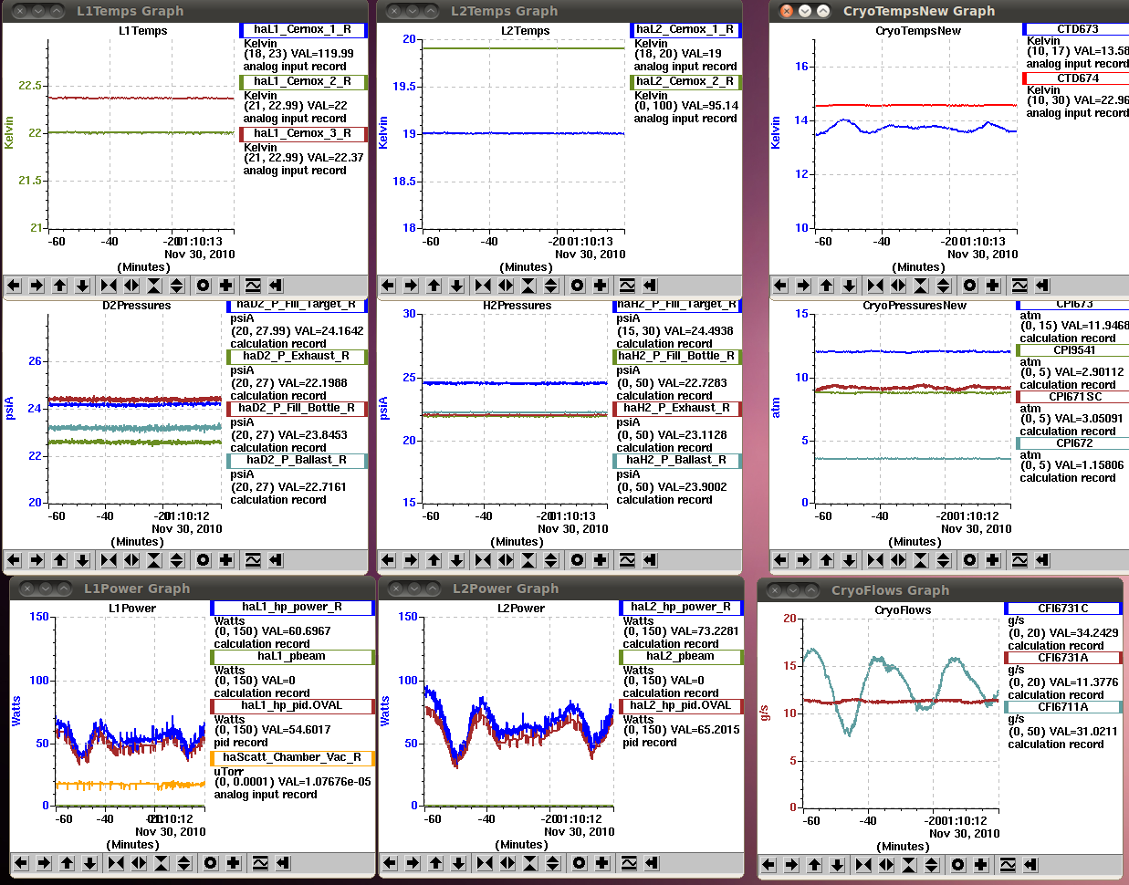
Task: Click VAL=34.2429 reading in CryoFlows legend
Action: [1083, 633]
